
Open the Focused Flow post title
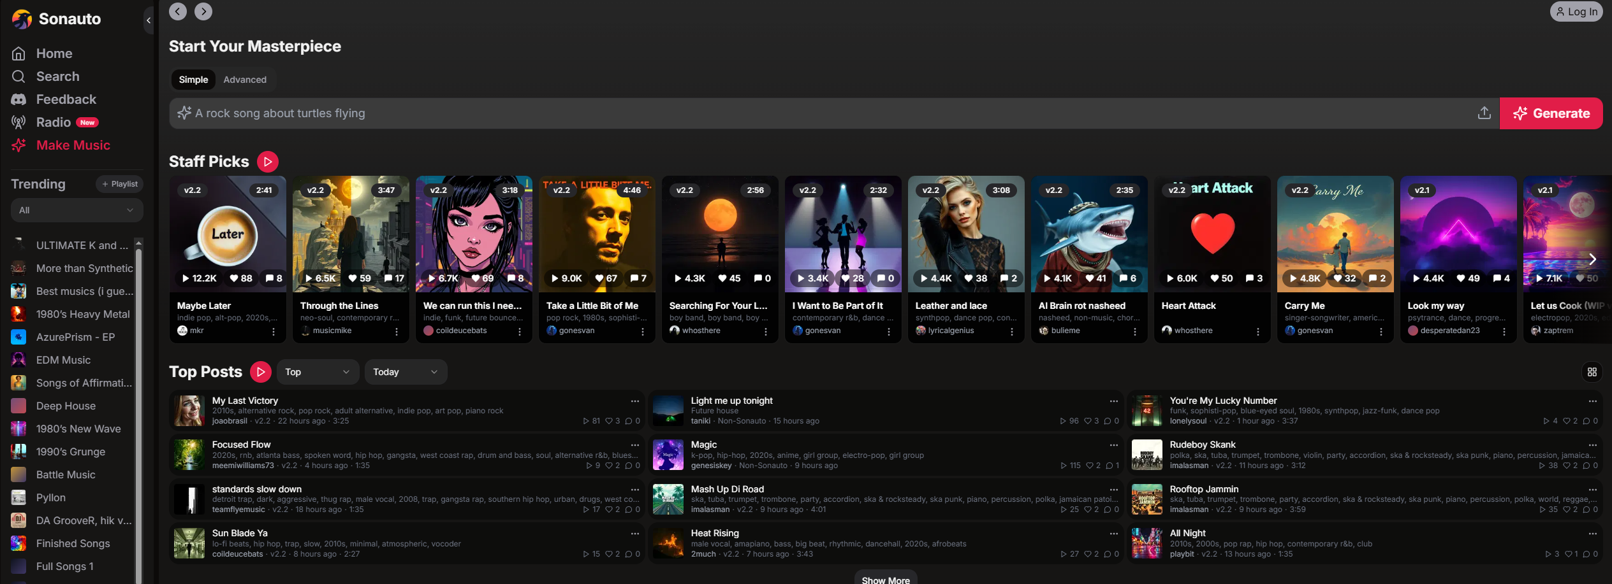(241, 445)
